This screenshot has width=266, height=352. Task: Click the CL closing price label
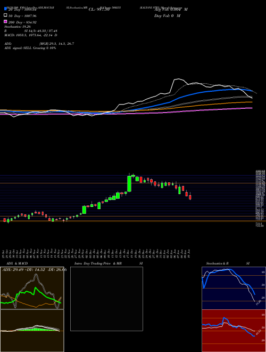click(99, 10)
